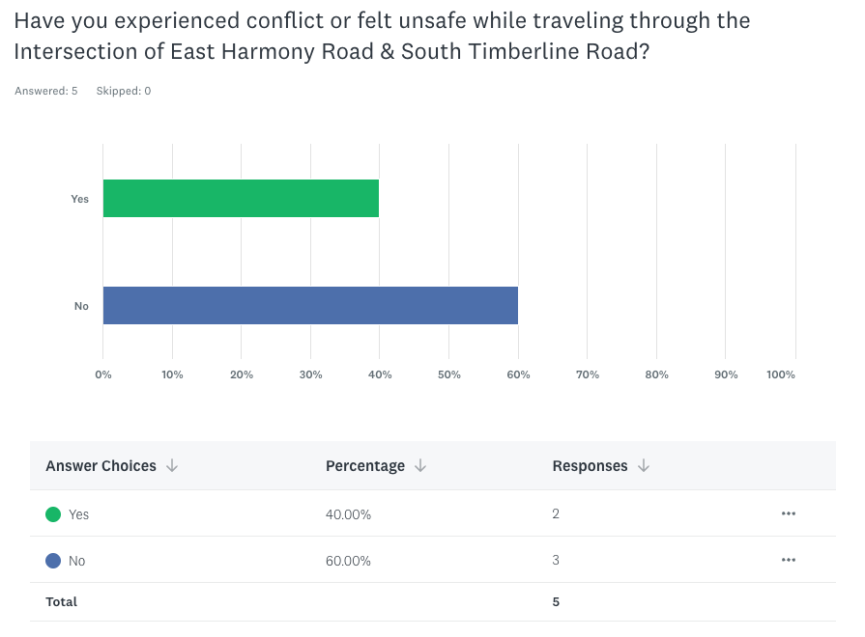Sort table by Answer Choices arrow

[x=172, y=466]
